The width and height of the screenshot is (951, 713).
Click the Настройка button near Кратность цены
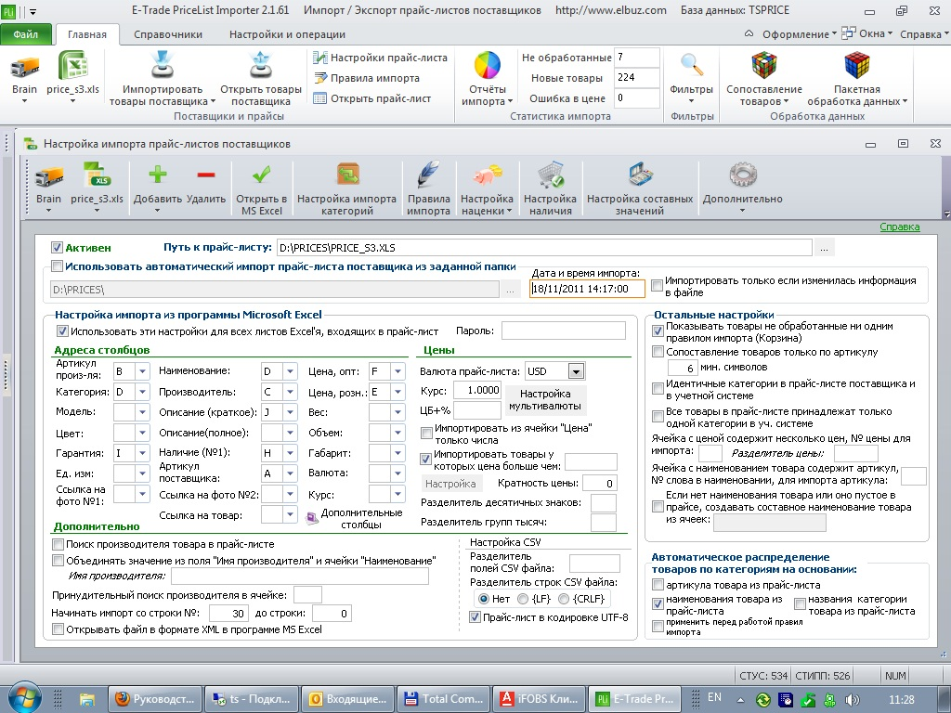(450, 483)
